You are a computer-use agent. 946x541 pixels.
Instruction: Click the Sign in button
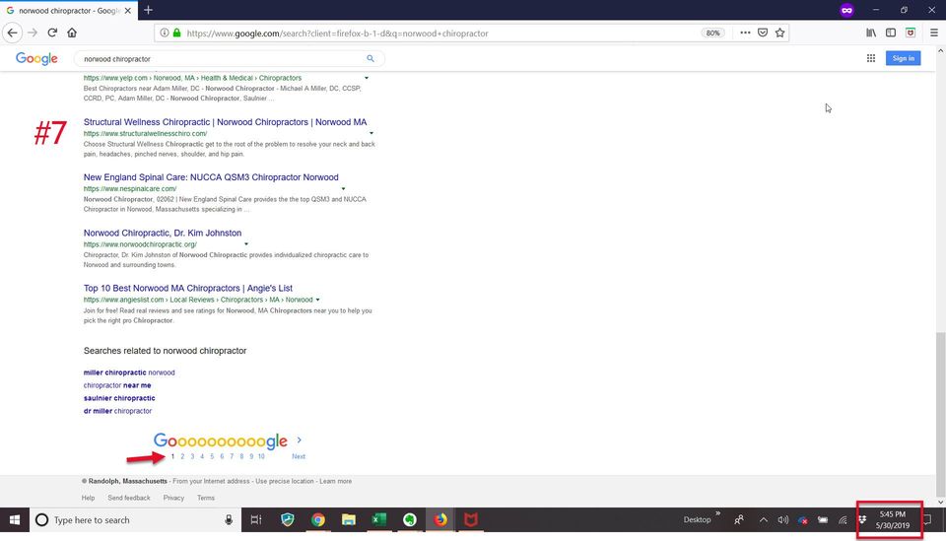coord(904,58)
